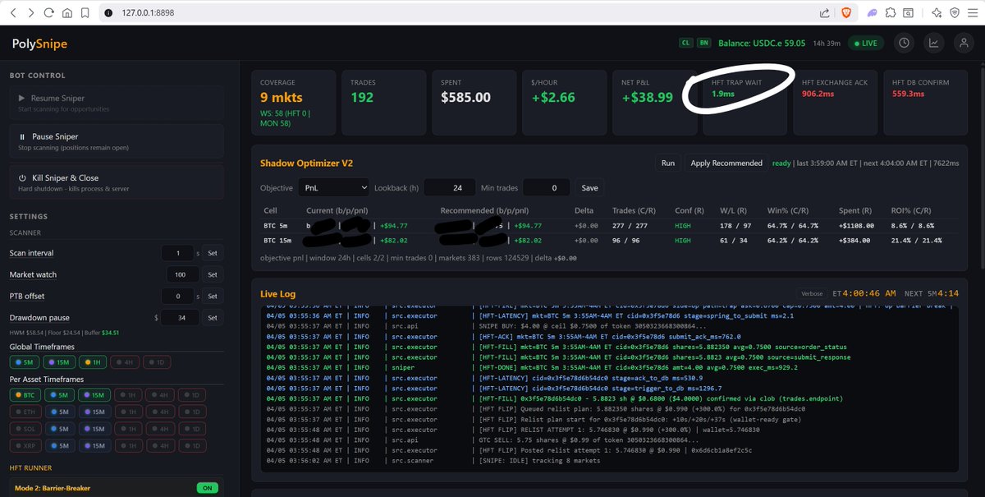
Task: Click the Lookback (h) input field
Action: tap(449, 187)
